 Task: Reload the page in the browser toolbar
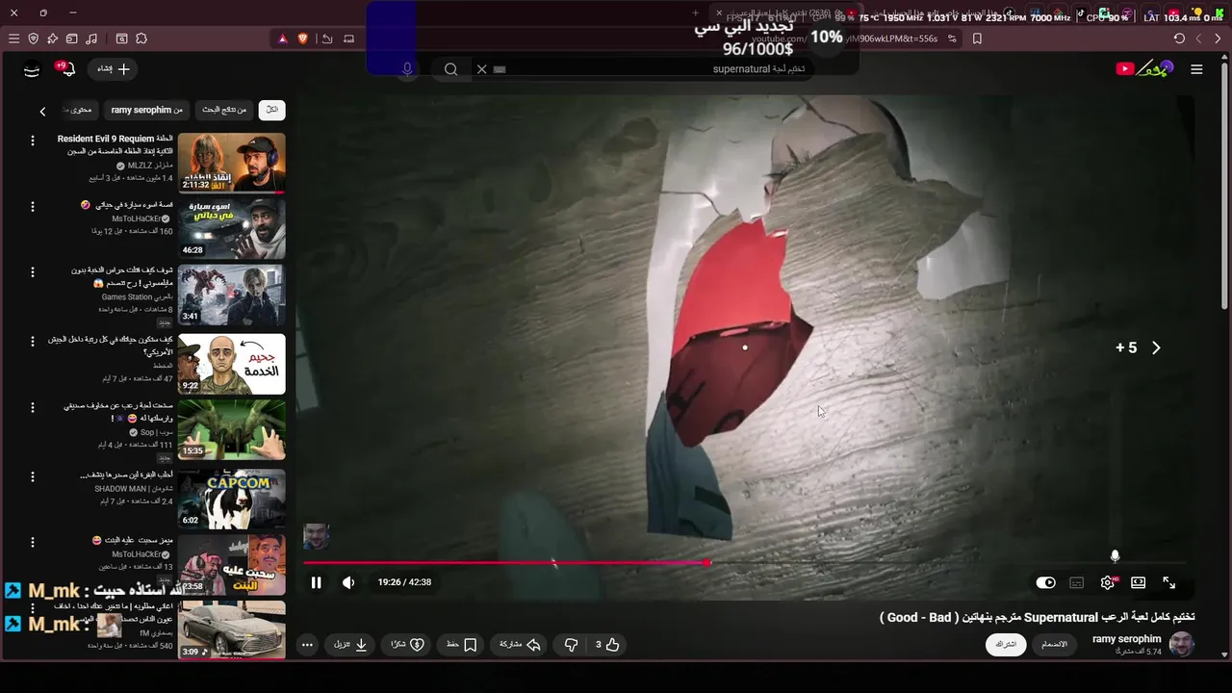(1179, 38)
